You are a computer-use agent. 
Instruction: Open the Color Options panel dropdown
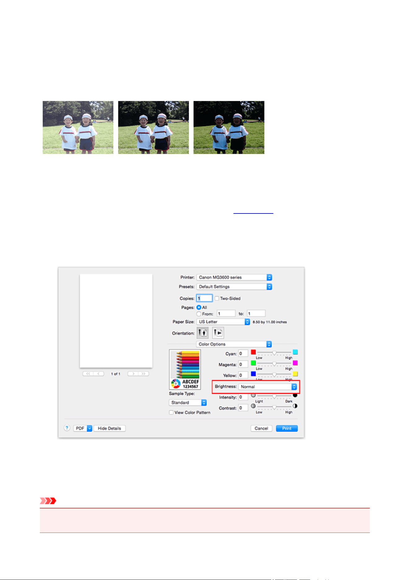point(234,344)
